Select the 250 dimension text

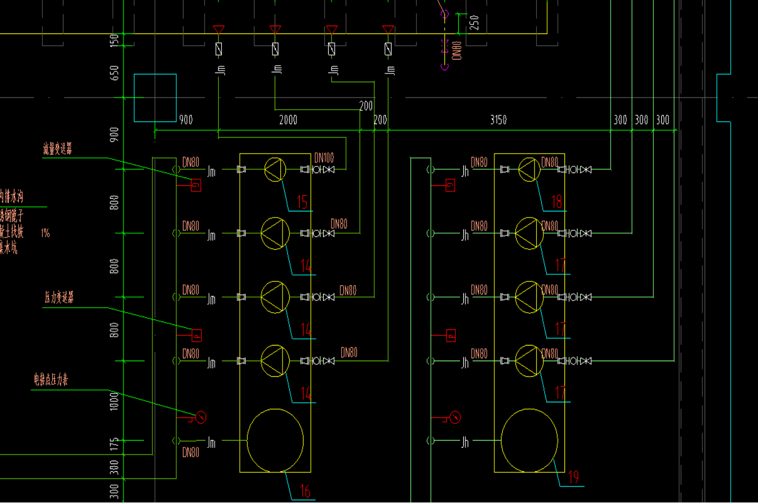474,22
